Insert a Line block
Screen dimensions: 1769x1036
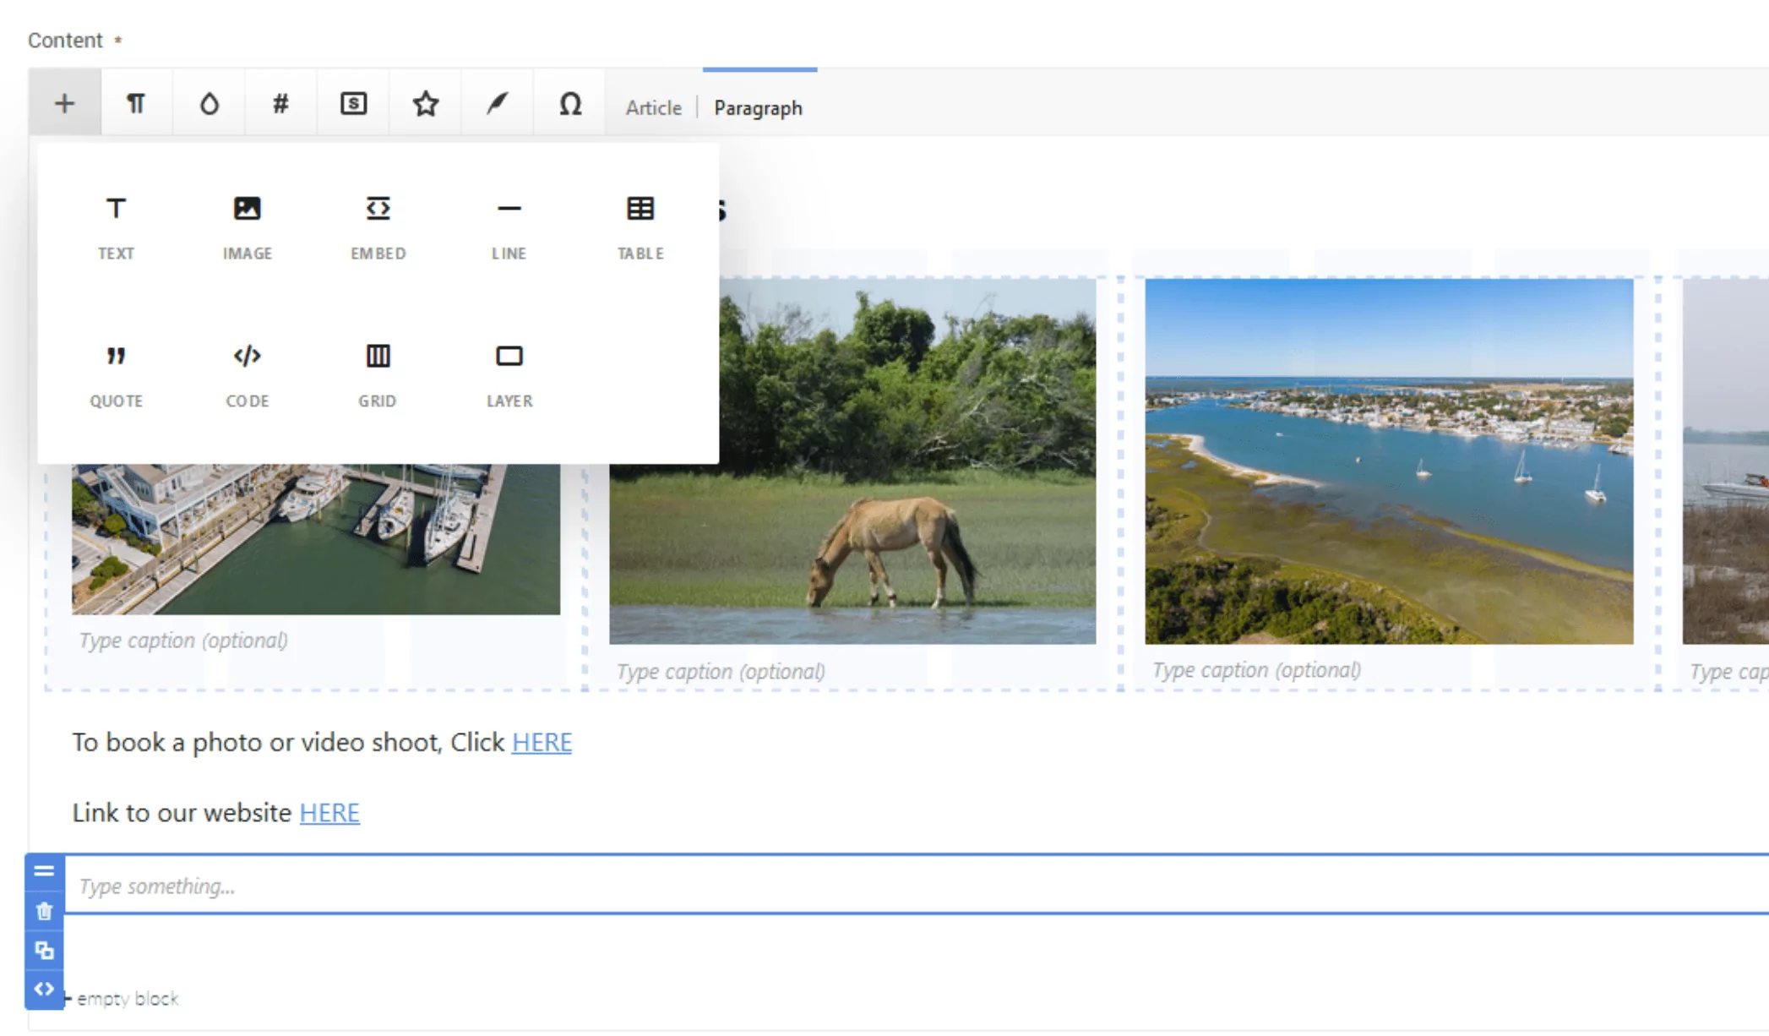pos(509,226)
